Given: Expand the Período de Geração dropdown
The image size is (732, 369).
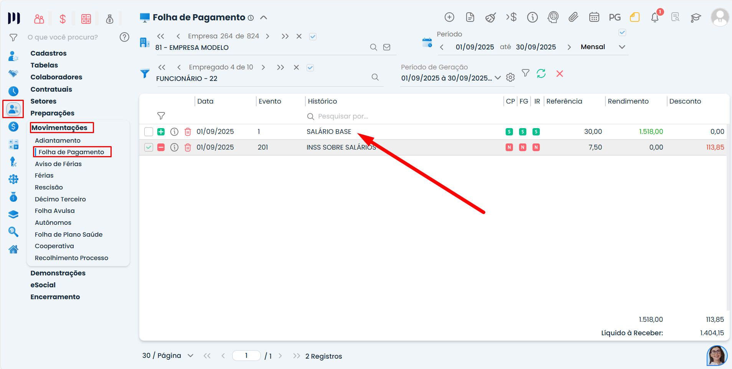Looking at the screenshot, I should (x=498, y=77).
